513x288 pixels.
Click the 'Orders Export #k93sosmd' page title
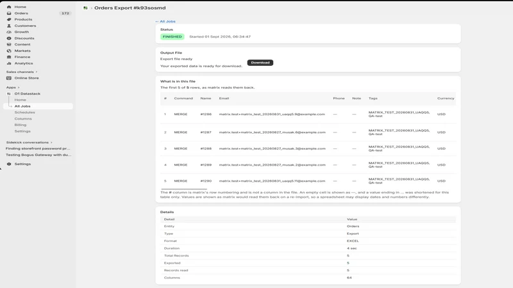coord(130,8)
